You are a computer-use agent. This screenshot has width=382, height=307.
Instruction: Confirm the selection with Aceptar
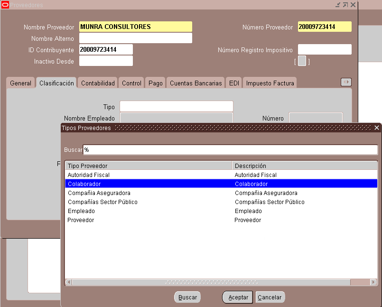pyautogui.click(x=237, y=297)
